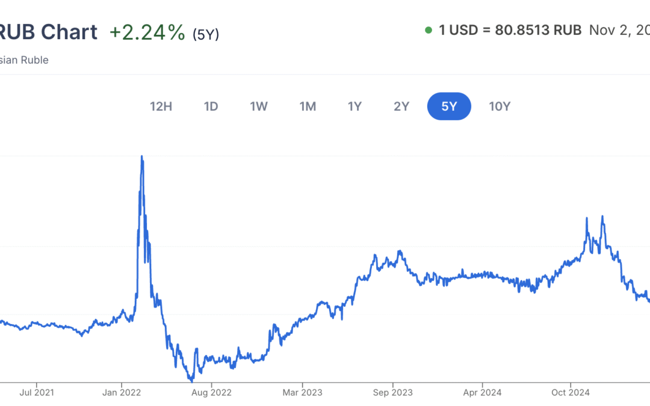Image resolution: width=650 pixels, height=406 pixels.
Task: Select the 2Y time range
Action: (x=401, y=106)
